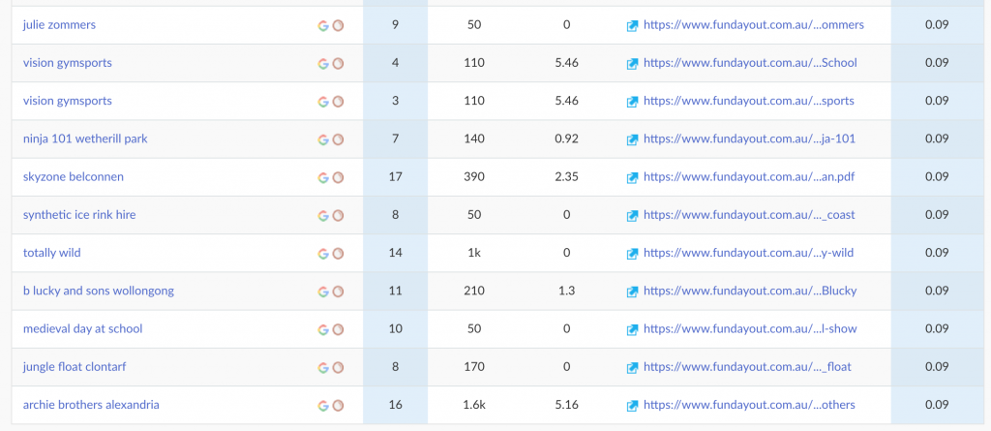This screenshot has width=991, height=431.
Task: Open the external link icon in the totally wild row
Action: coord(632,254)
